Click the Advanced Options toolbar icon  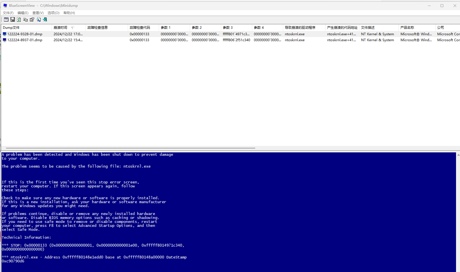click(6, 19)
